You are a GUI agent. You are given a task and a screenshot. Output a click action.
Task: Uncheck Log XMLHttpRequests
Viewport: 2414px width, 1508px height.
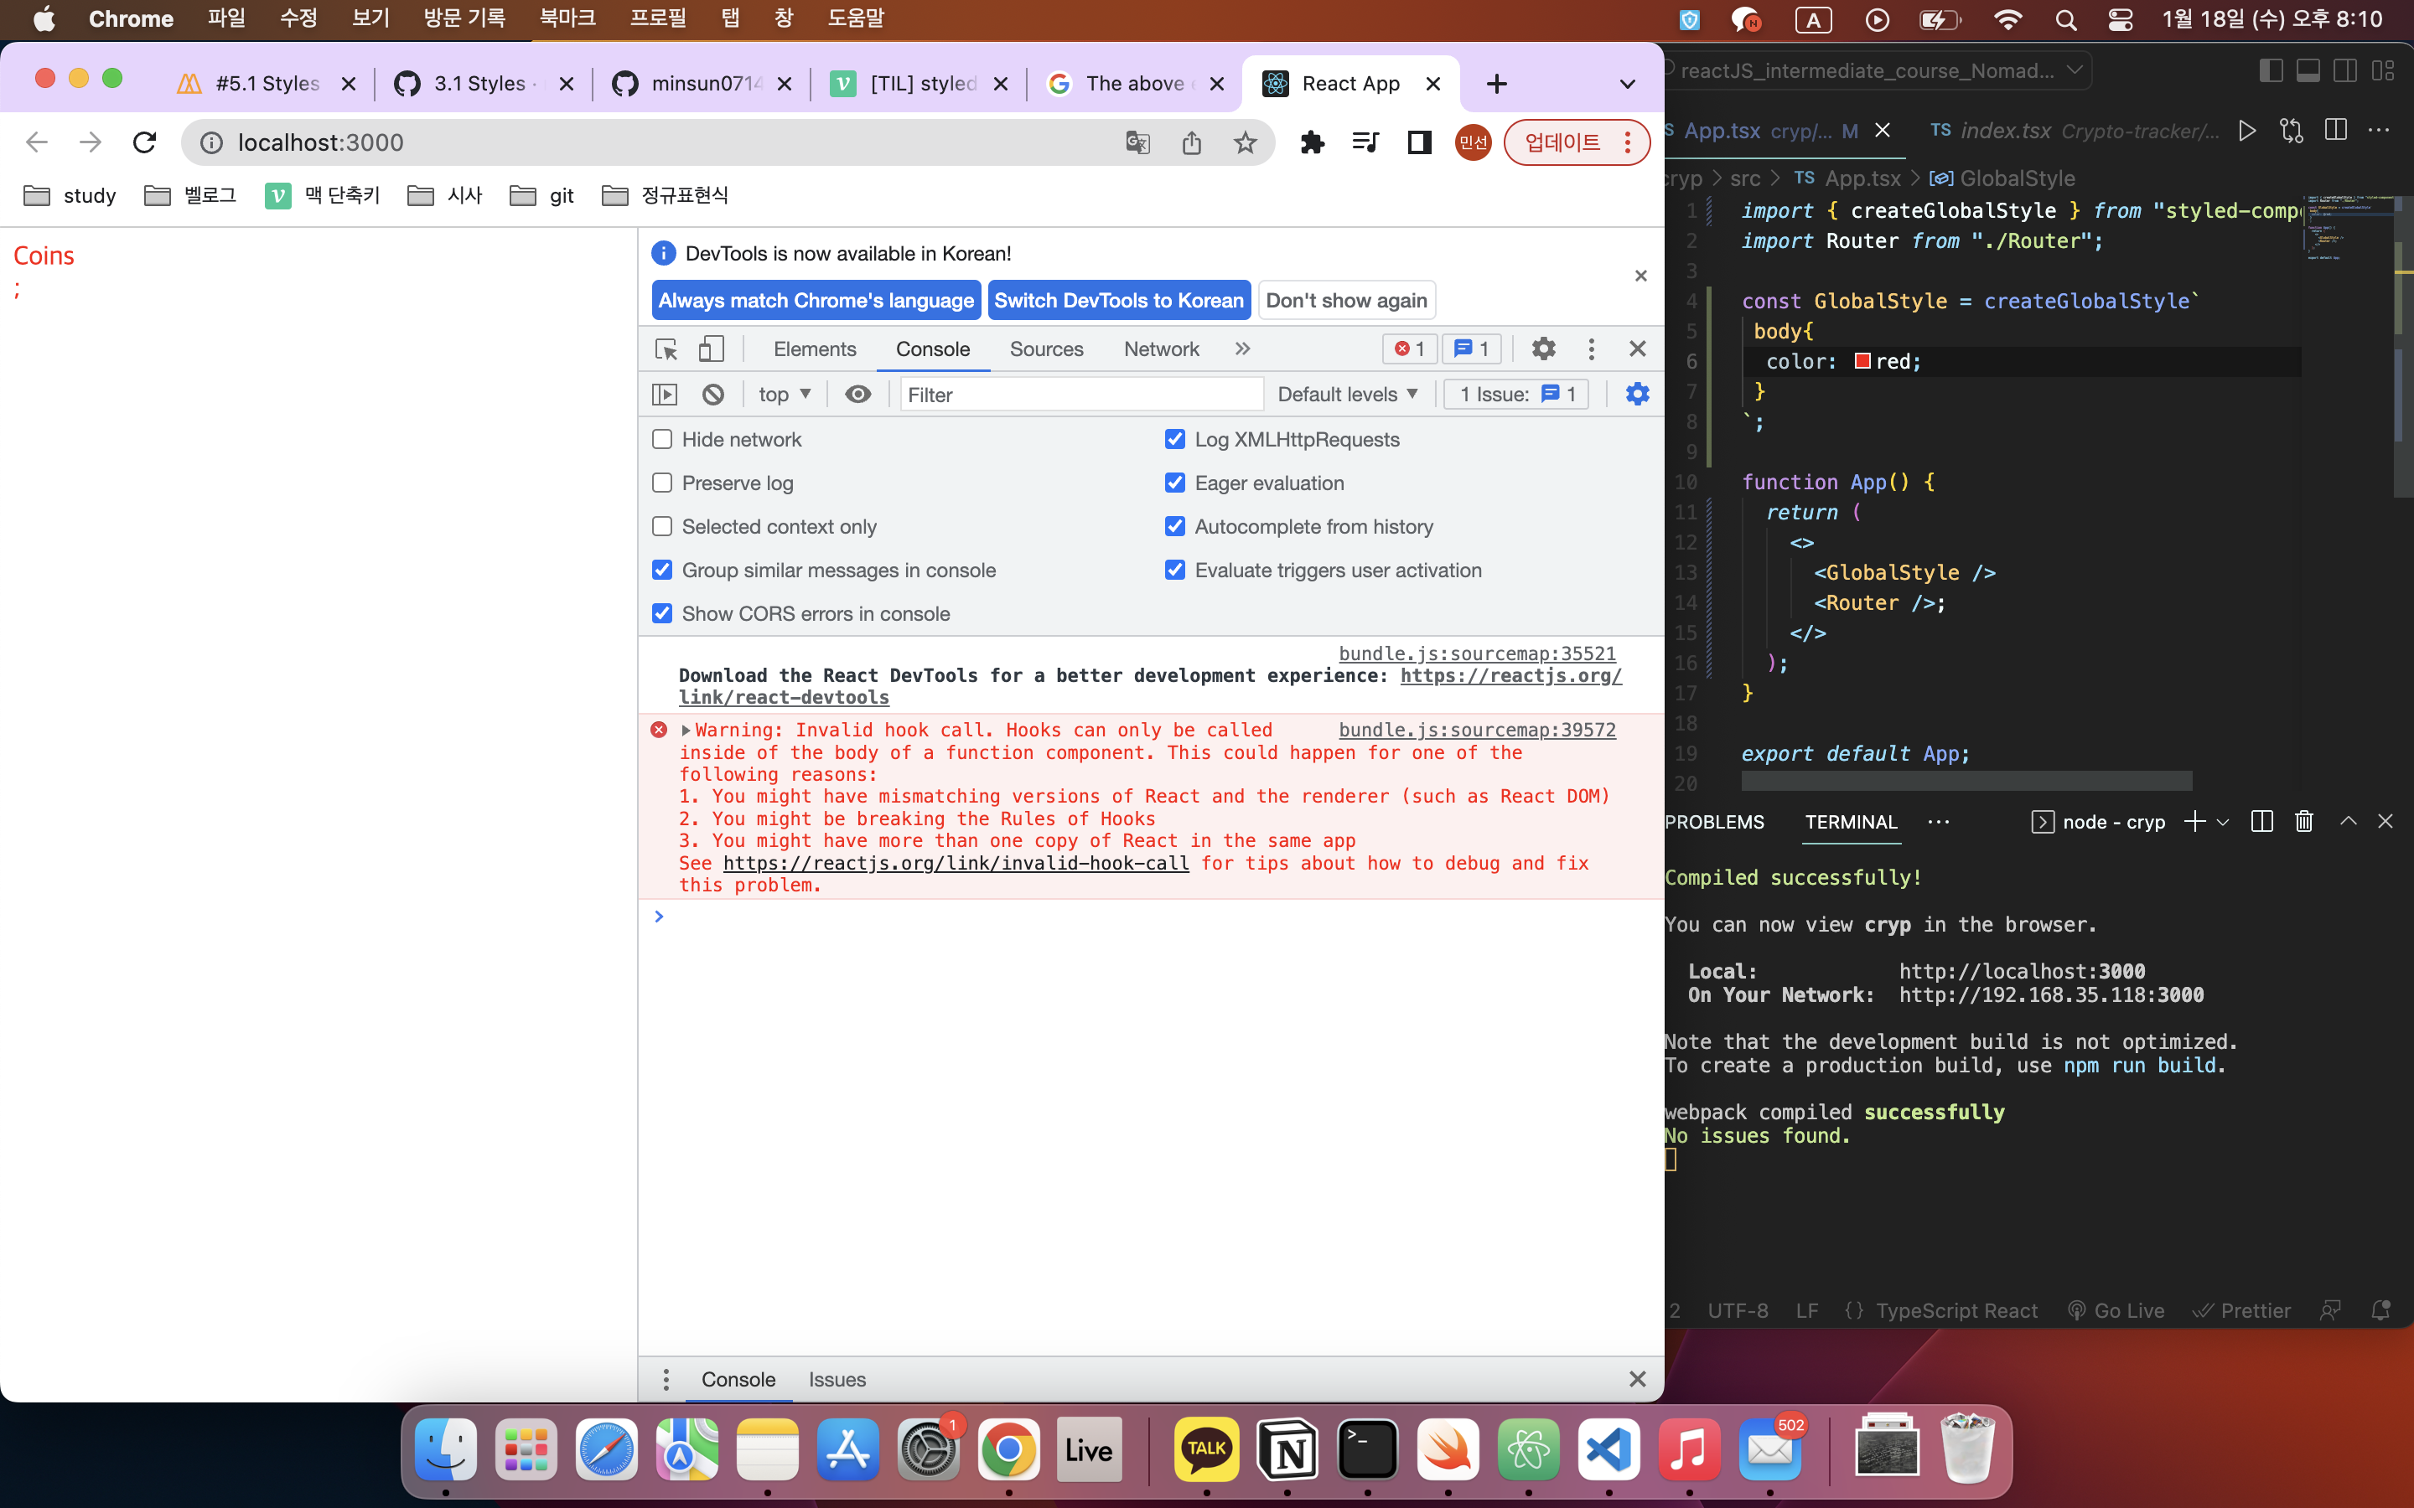1175,440
